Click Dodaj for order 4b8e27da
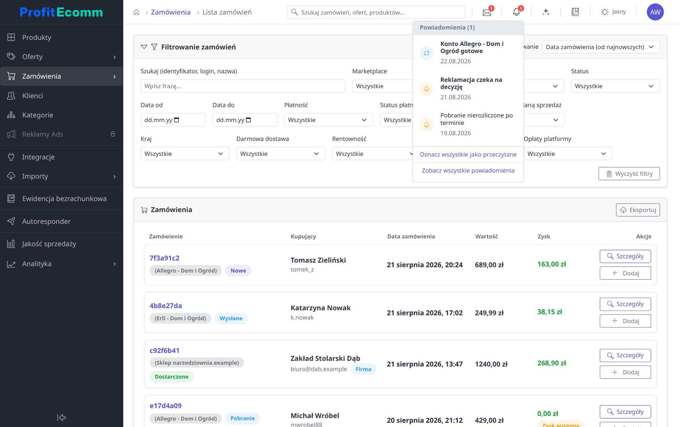684x427 pixels. [625, 321]
